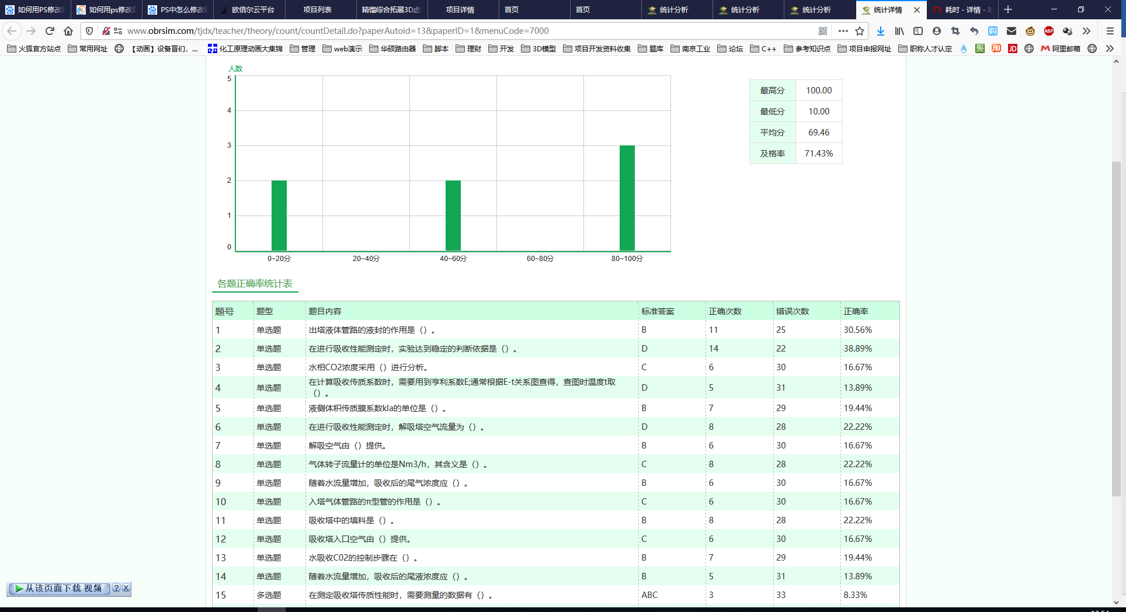This screenshot has width=1126, height=612.
Task: Switch to the 项目列表 tab
Action: [320, 10]
